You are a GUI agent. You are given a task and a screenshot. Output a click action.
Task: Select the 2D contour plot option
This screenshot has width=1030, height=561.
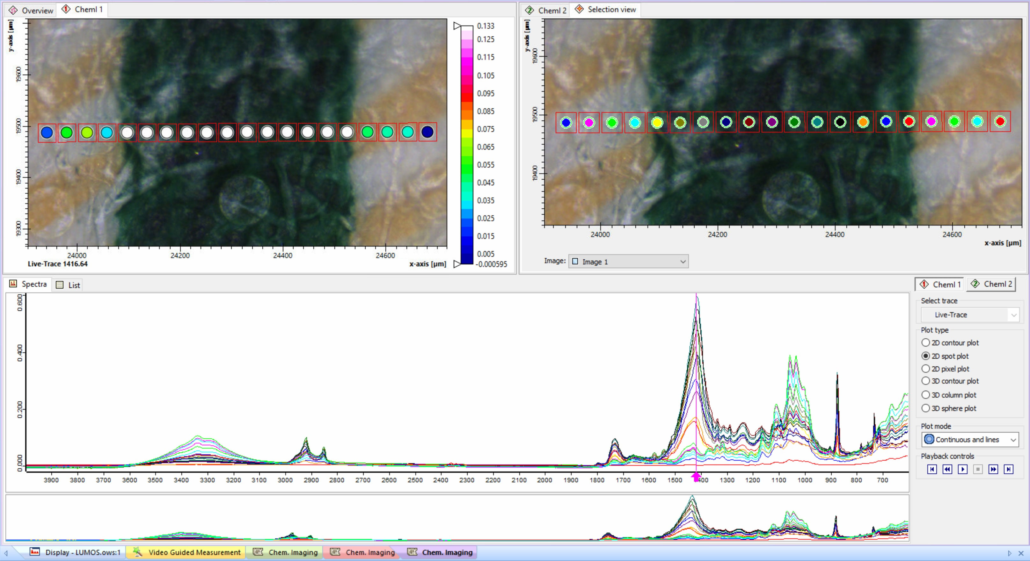coord(926,342)
